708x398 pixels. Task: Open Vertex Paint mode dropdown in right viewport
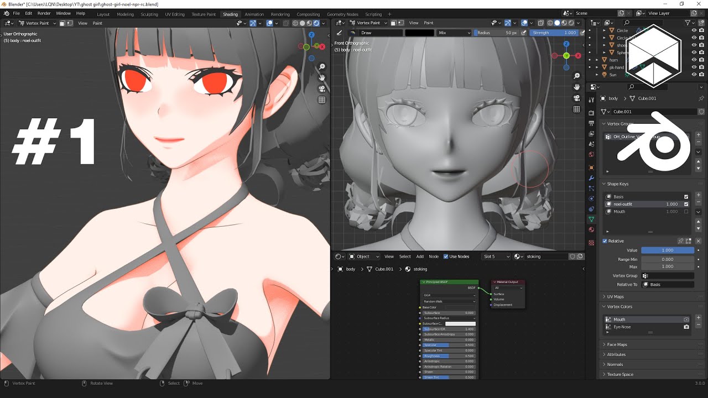370,23
